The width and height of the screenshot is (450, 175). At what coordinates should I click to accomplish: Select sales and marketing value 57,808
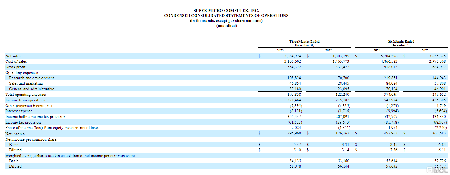point(440,83)
